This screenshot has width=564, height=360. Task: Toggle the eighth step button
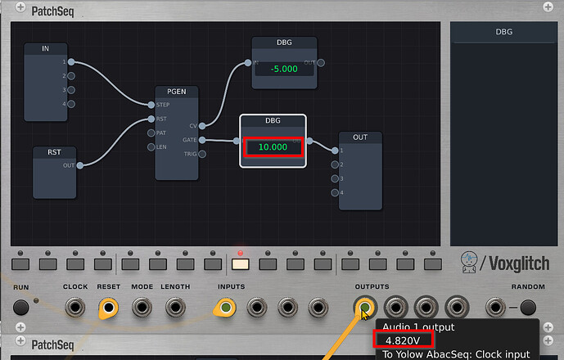point(213,264)
